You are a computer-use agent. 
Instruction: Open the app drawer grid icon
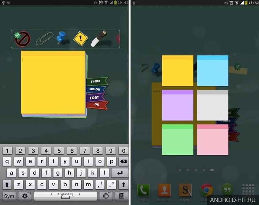248,190
